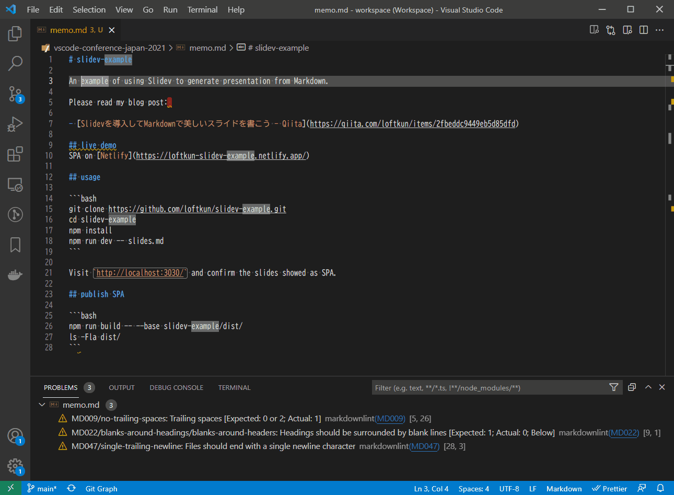Select the memo.md editor tab
674x495 pixels.
[76, 30]
